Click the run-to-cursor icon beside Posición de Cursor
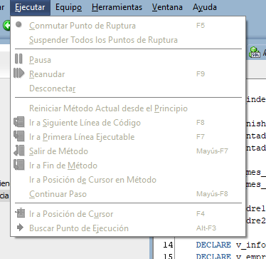The width and height of the screenshot is (266, 259). 20,213
